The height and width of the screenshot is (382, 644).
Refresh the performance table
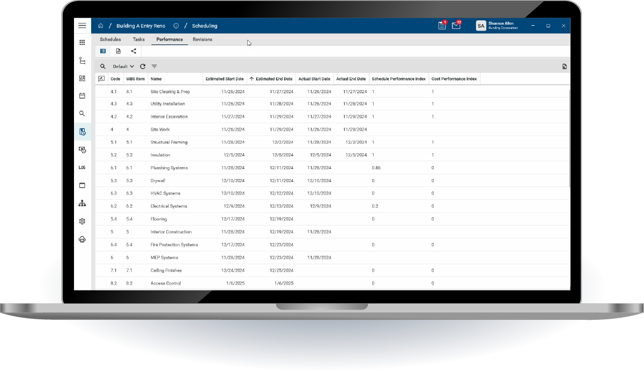[142, 66]
